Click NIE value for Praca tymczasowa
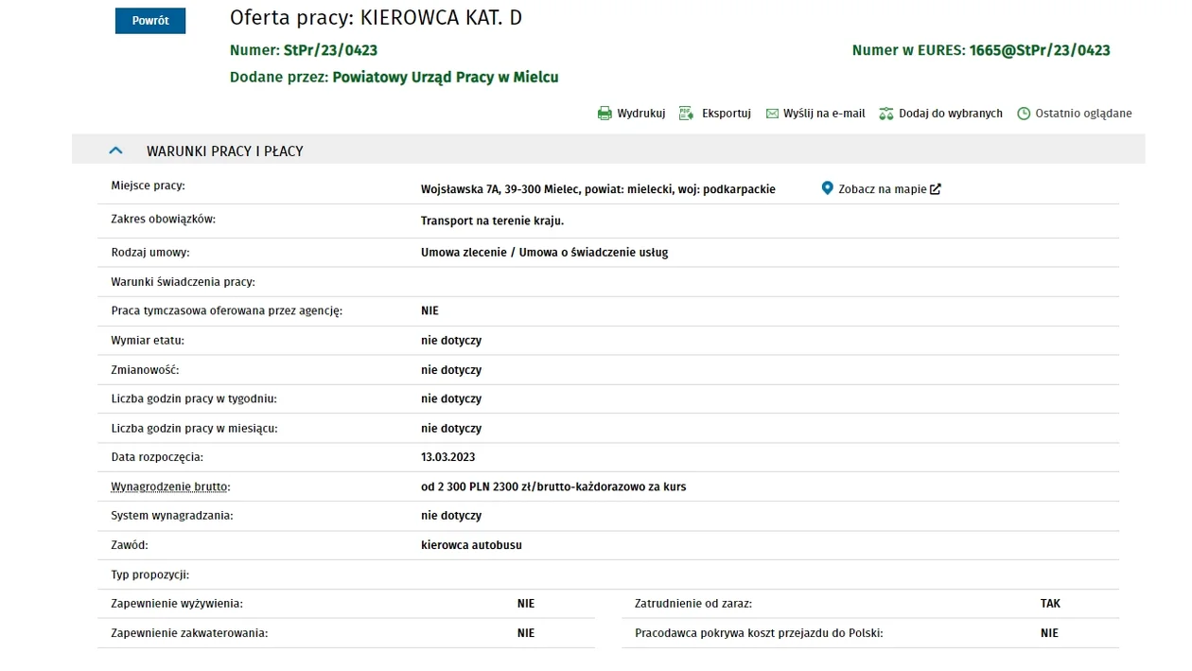The height and width of the screenshot is (671, 1192). click(x=429, y=310)
